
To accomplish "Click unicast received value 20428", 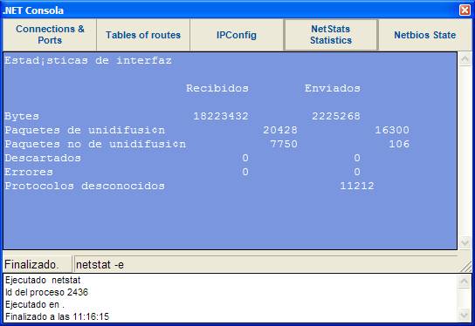I will click(280, 130).
